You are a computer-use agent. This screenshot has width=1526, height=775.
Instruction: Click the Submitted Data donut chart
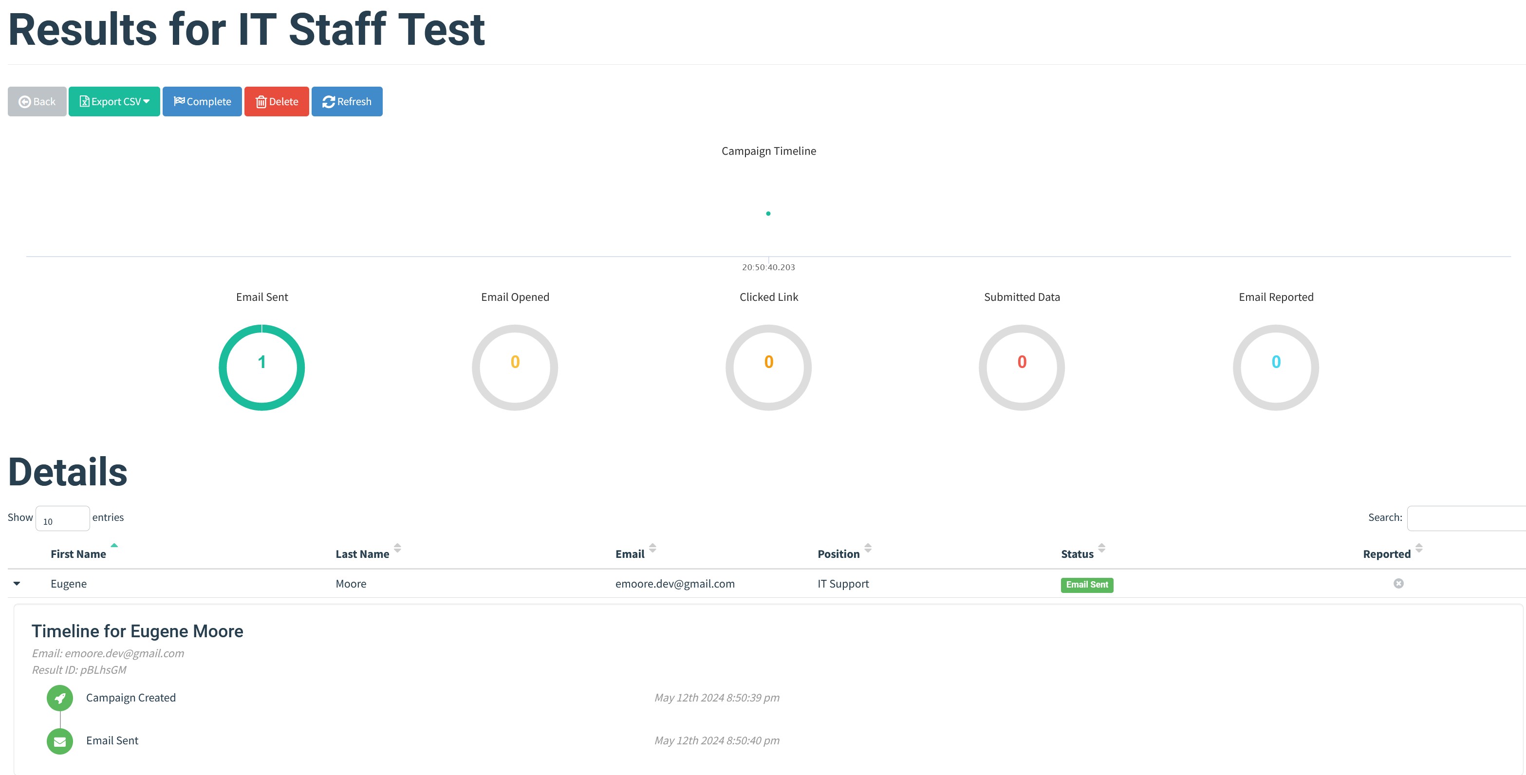pos(1022,367)
